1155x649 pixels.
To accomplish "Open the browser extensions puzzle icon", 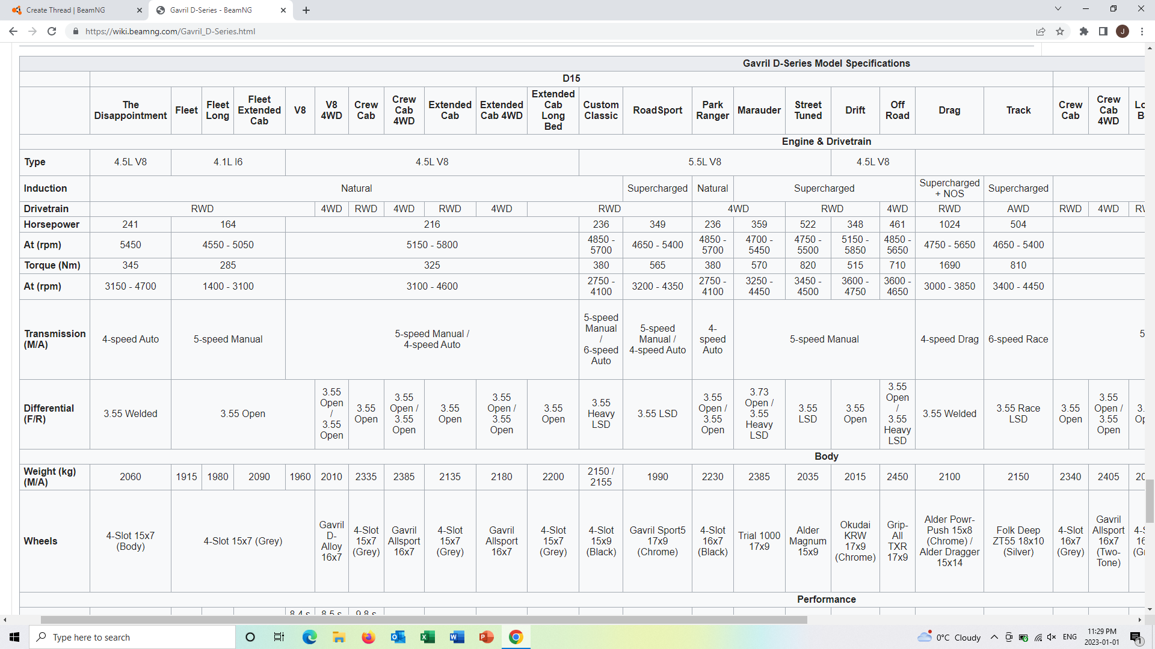I will (1084, 31).
